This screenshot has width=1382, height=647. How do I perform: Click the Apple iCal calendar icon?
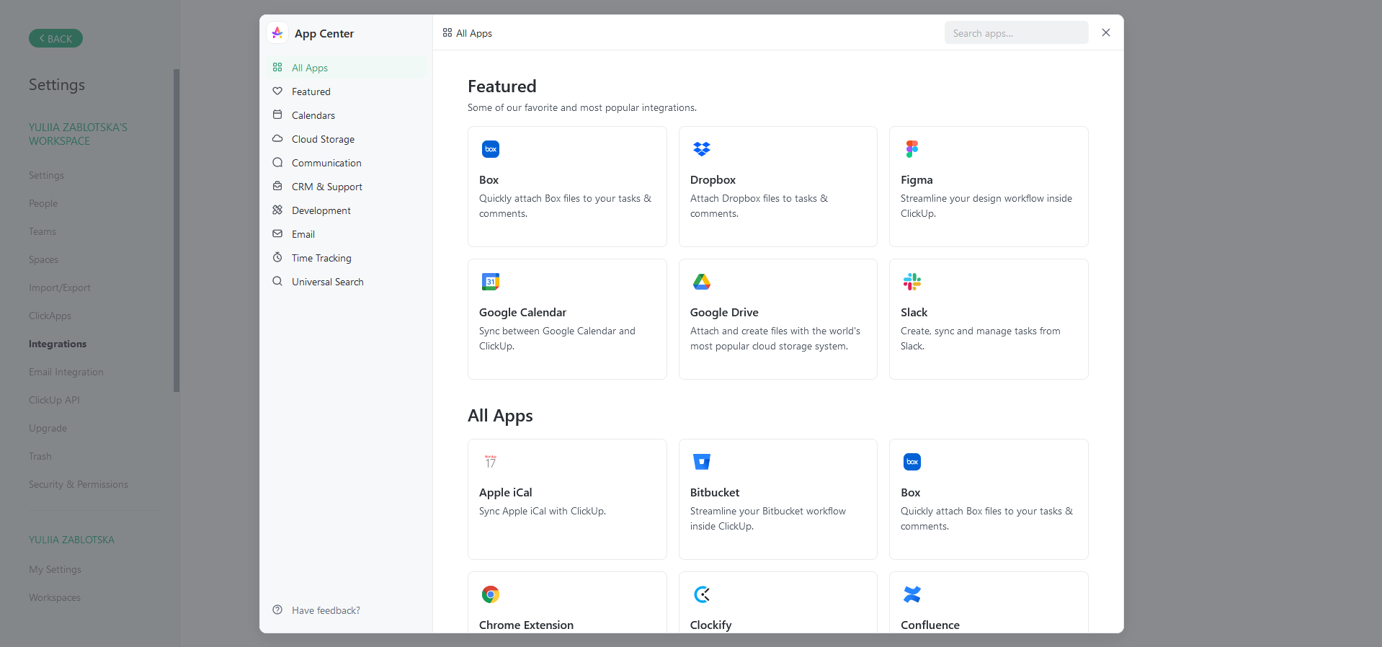[491, 462]
